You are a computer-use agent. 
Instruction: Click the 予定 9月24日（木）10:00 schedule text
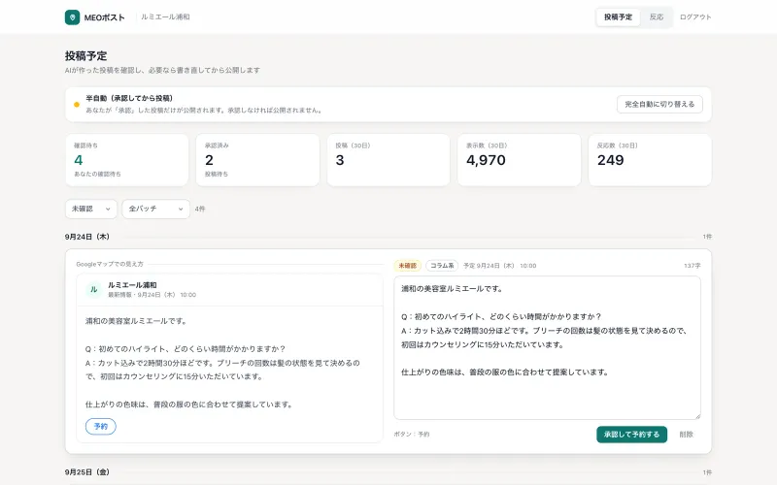coord(499,266)
